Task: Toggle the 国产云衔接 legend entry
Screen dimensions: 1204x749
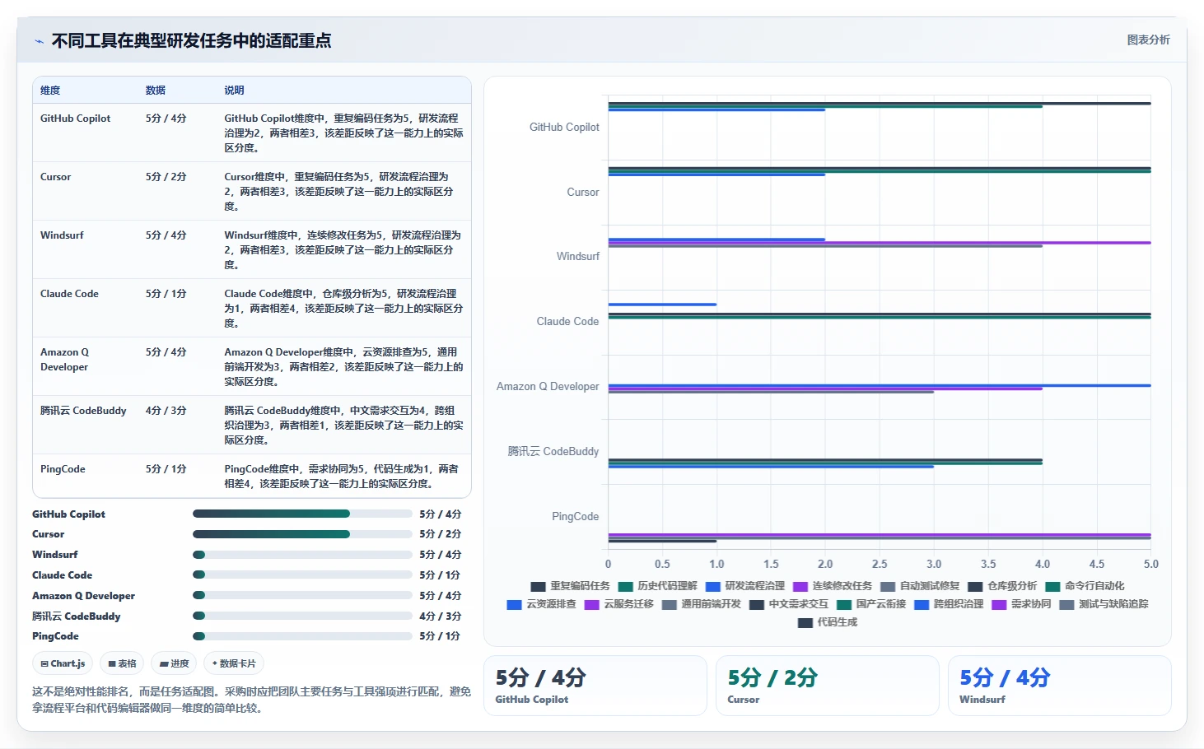Action: (x=871, y=604)
